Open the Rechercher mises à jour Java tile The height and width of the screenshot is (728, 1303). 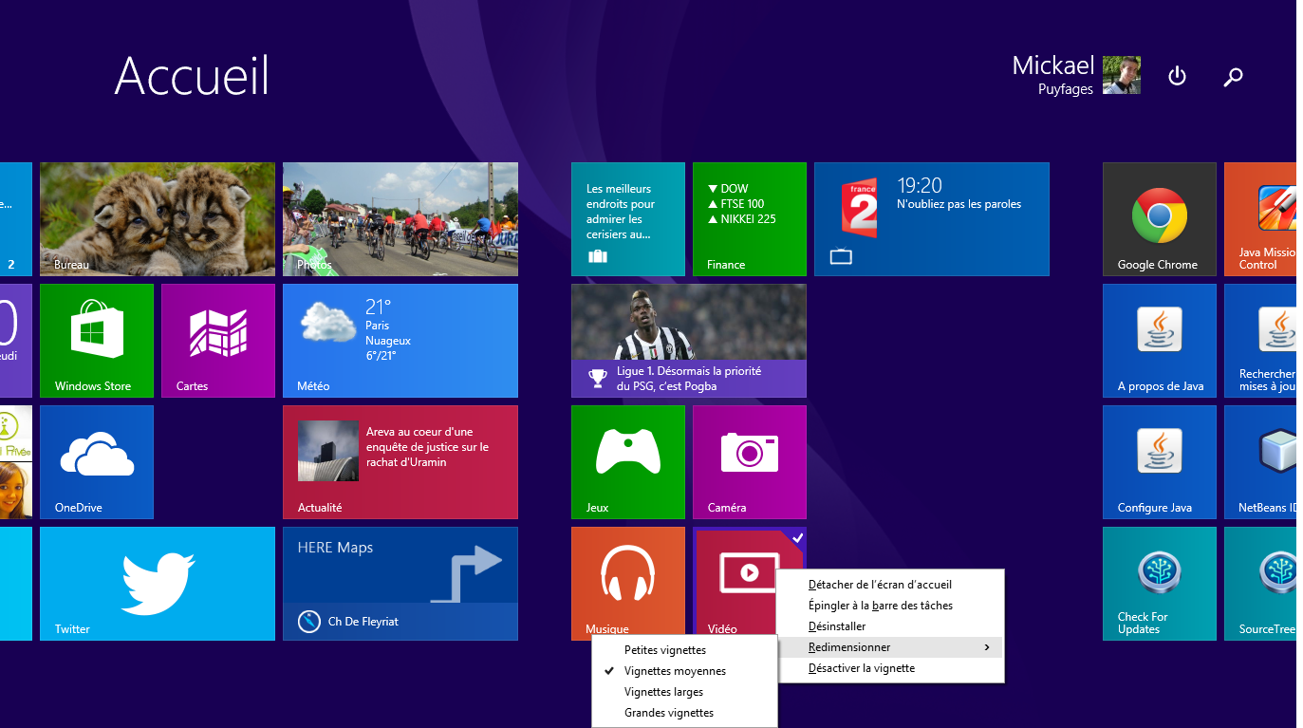tap(1260, 341)
